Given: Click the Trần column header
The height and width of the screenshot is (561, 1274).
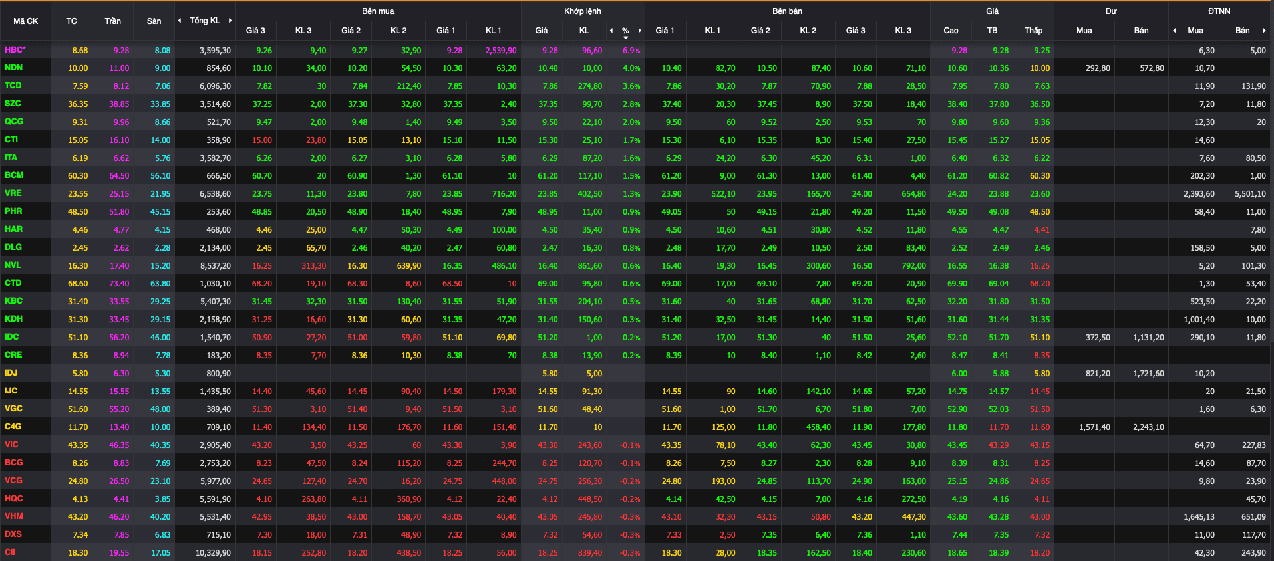Looking at the screenshot, I should [112, 21].
